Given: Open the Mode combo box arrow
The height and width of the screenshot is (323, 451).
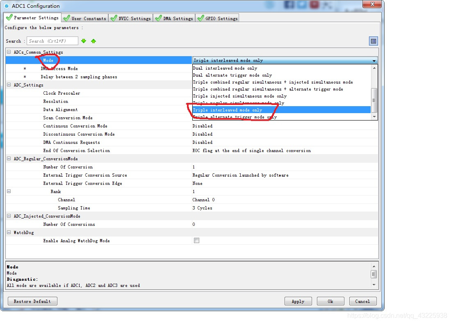Looking at the screenshot, I should pyautogui.click(x=374, y=61).
